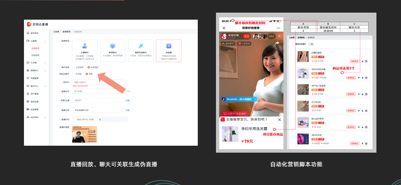
Task: Click 推荐商品 for 待产包入院套装
Action: click(351, 94)
